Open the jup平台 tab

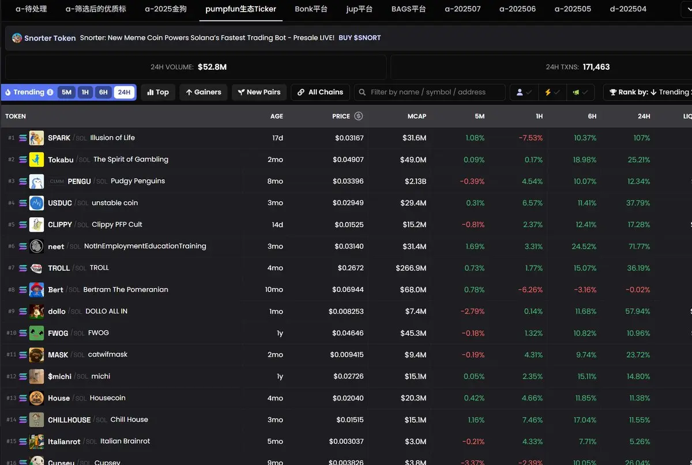click(359, 9)
